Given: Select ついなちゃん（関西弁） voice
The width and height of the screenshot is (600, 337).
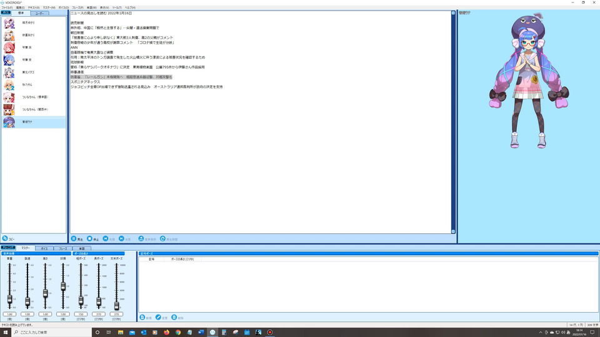Looking at the screenshot, I should point(34,110).
